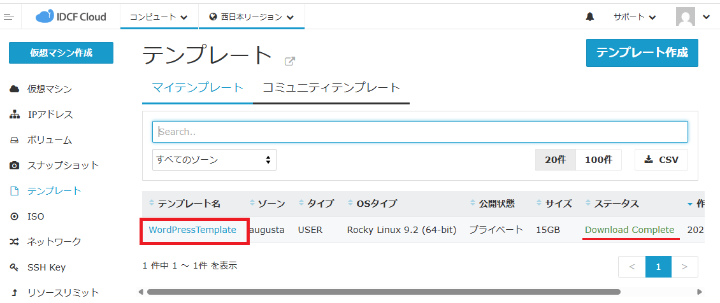Click the horizontal scrollbar below the table

382,292
